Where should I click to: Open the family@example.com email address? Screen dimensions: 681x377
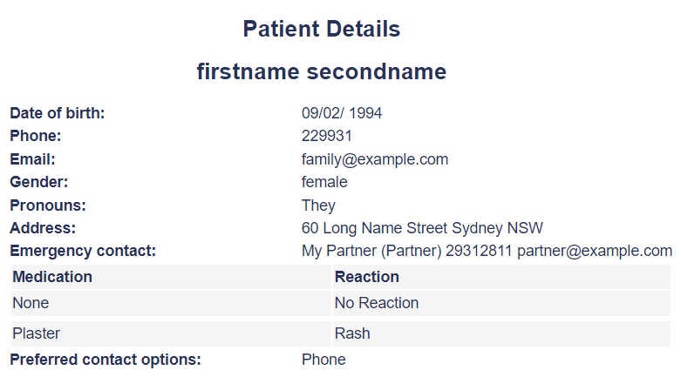tap(375, 159)
